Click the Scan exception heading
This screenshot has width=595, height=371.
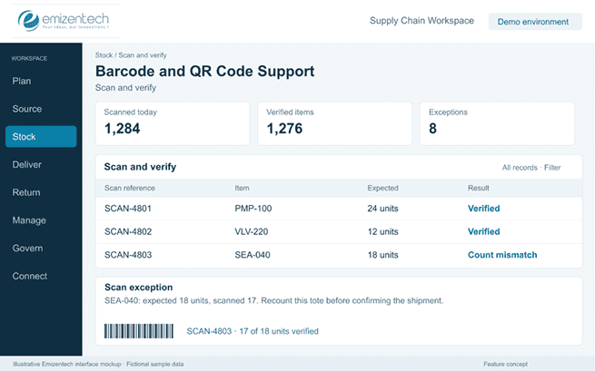[x=138, y=288]
